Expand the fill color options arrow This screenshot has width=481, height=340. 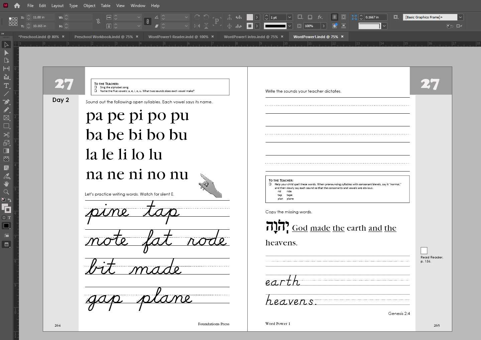(257, 17)
